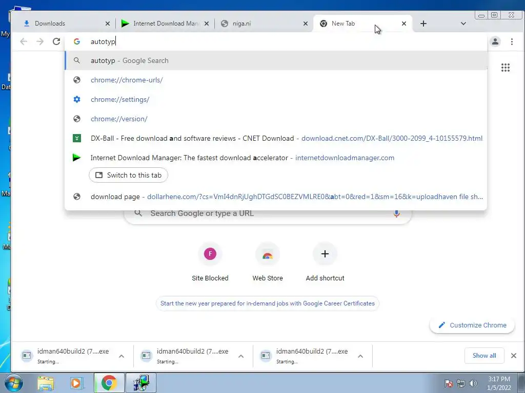Select chrome://version/ suggestion

coord(276,119)
